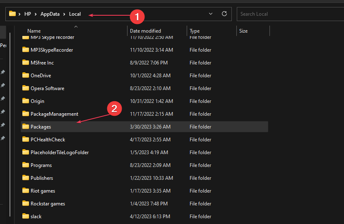
Task: Click the Publishers folder icon
Action: pyautogui.click(x=26, y=178)
